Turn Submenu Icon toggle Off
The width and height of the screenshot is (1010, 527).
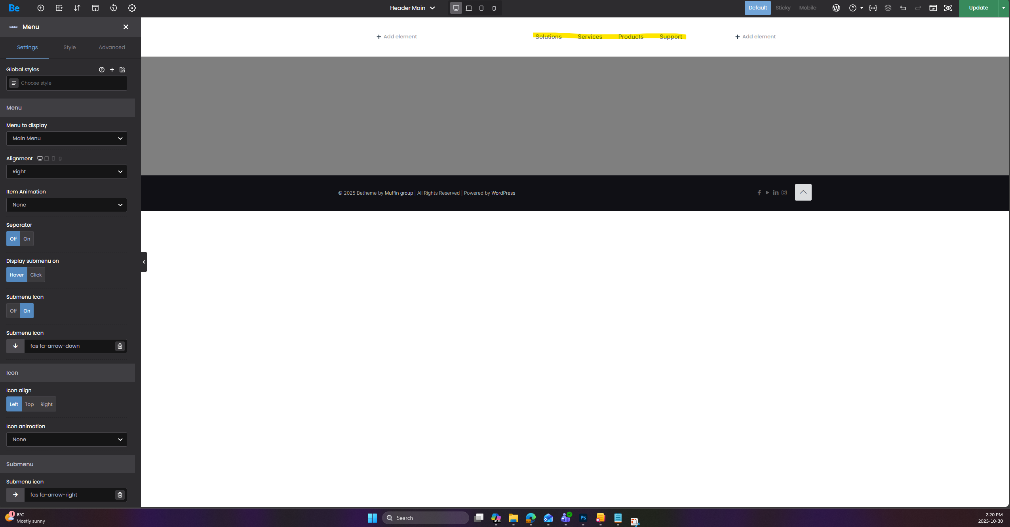coord(13,311)
